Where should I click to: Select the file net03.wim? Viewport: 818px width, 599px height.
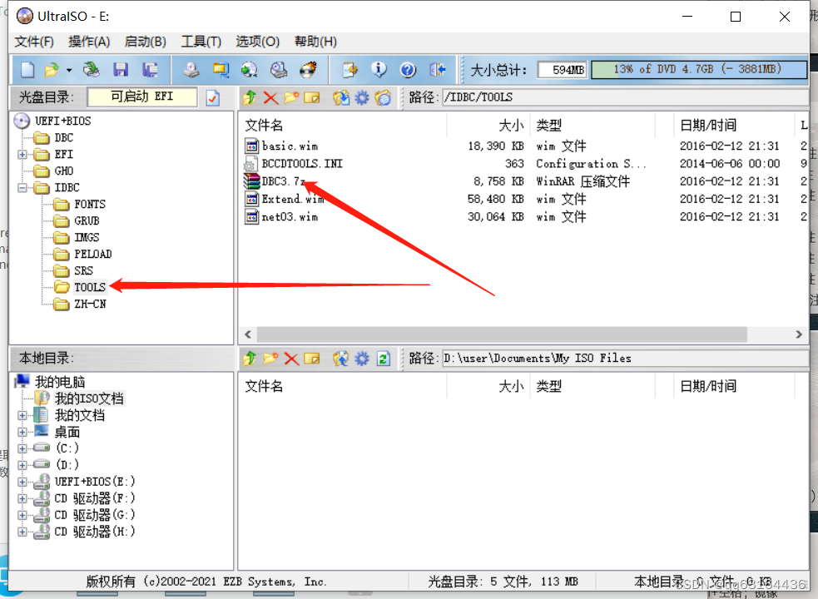pyautogui.click(x=290, y=217)
